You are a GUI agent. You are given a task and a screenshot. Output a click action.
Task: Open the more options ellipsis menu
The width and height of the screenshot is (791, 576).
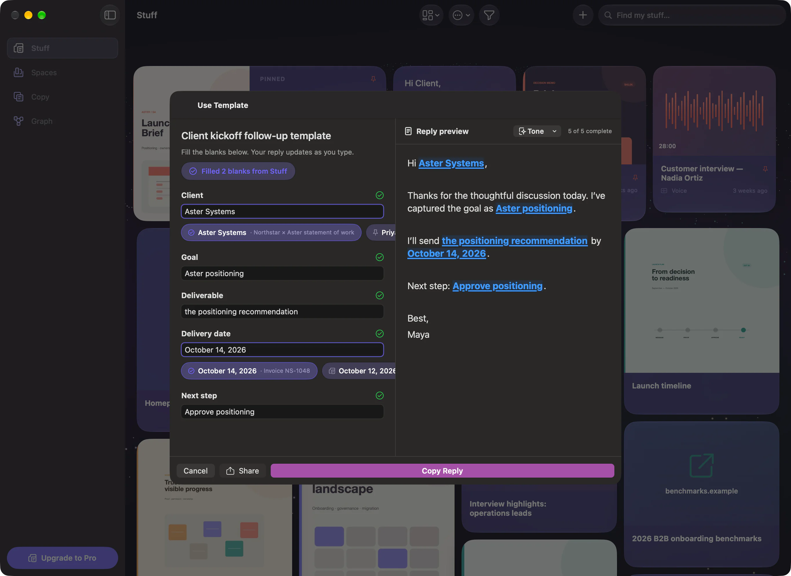pos(461,15)
